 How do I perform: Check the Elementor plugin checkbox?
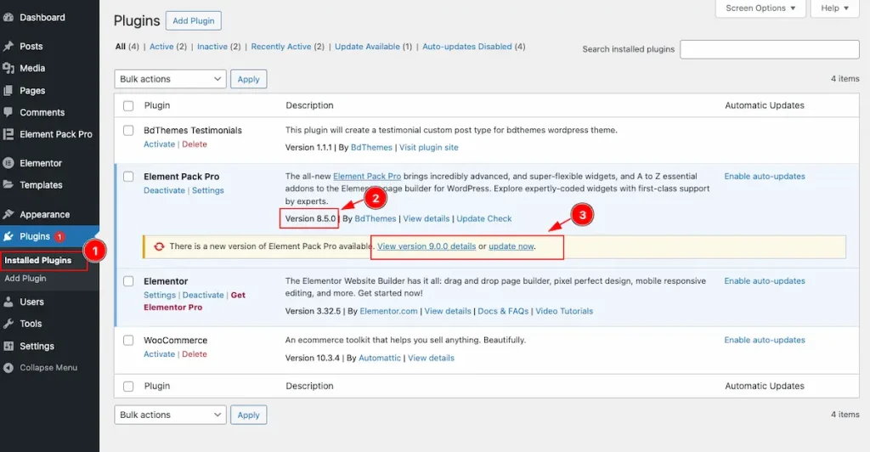(x=128, y=281)
